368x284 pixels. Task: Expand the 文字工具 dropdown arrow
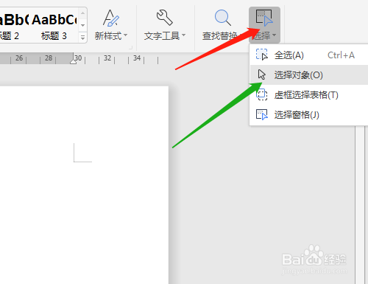point(183,35)
